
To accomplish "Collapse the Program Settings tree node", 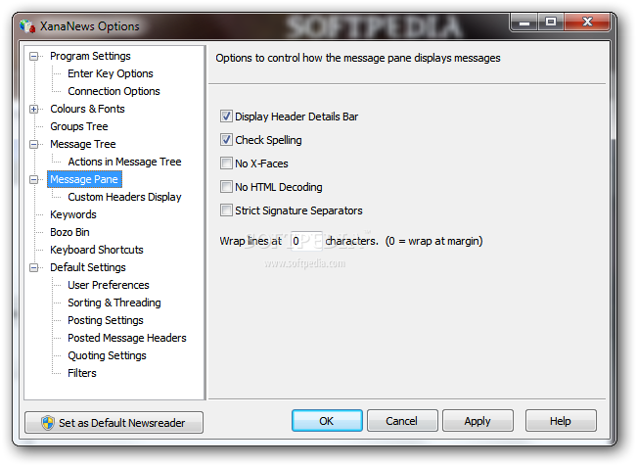I will click(x=34, y=56).
